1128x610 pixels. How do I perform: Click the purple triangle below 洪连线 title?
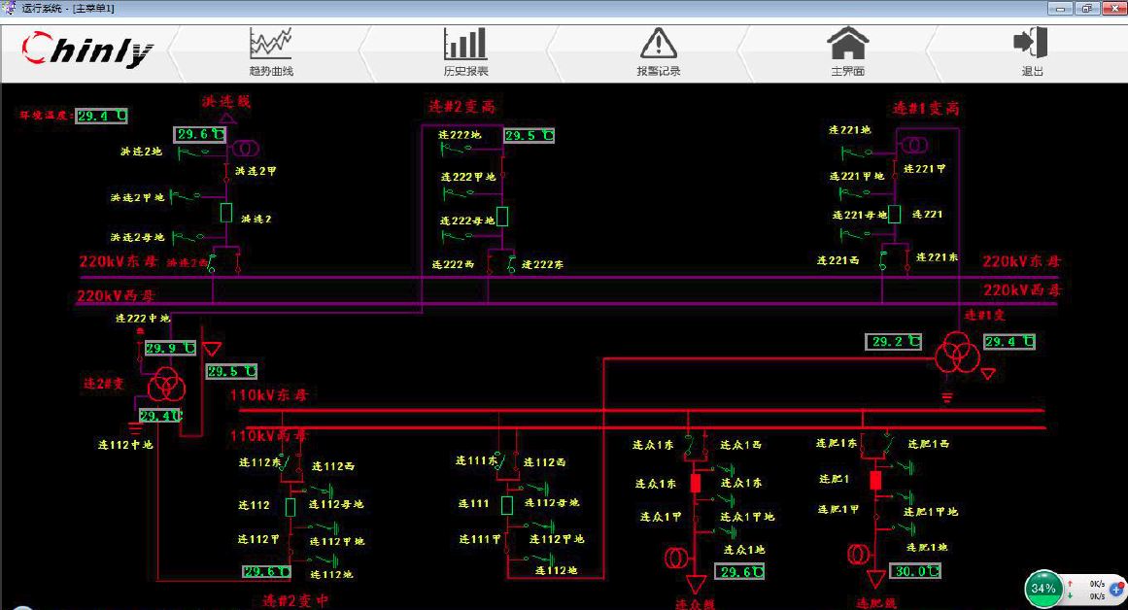(226, 118)
